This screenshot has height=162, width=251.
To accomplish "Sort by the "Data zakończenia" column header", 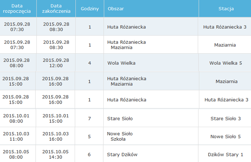I will (x=57, y=8).
